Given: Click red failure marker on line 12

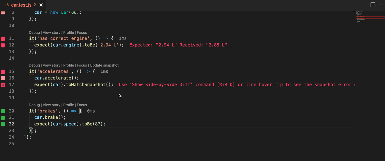Looking at the screenshot, I should pos(3,45).
